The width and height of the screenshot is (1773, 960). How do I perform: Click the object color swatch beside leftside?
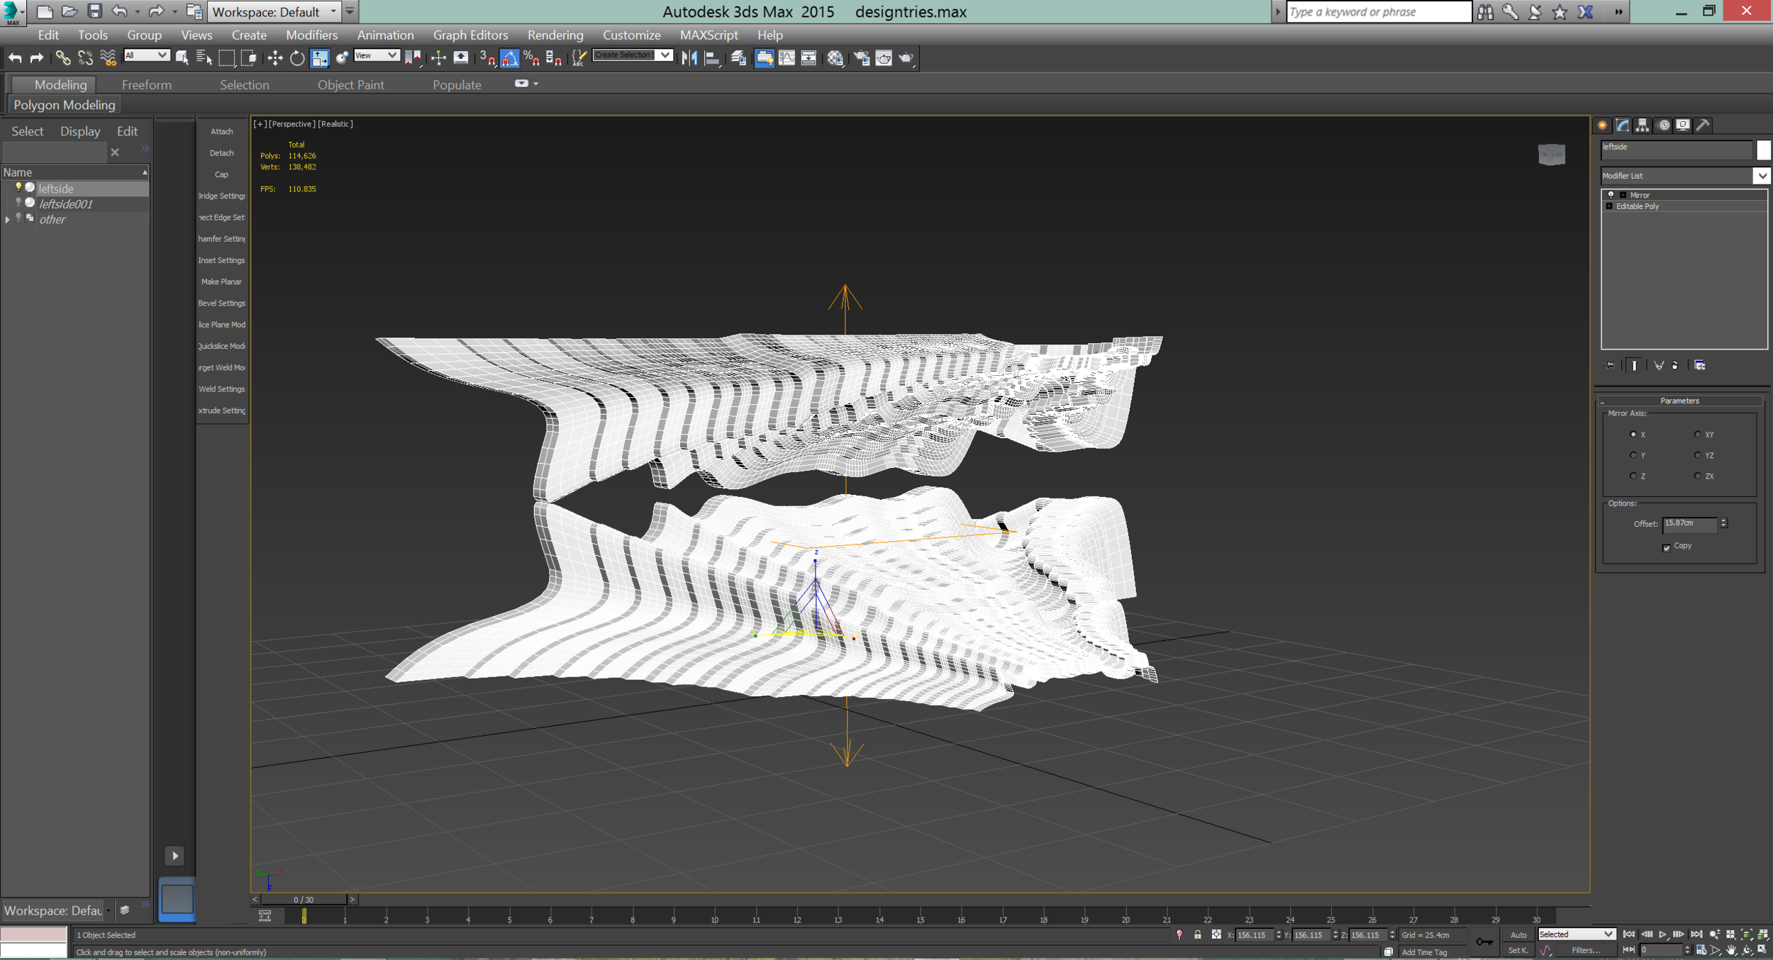click(1763, 150)
